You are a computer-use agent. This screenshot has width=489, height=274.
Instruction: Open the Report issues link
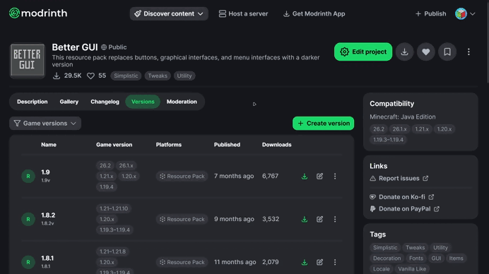click(399, 178)
